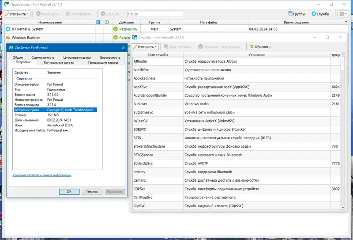Select the BDESVC service row
The image size is (353, 240).
(237, 130)
